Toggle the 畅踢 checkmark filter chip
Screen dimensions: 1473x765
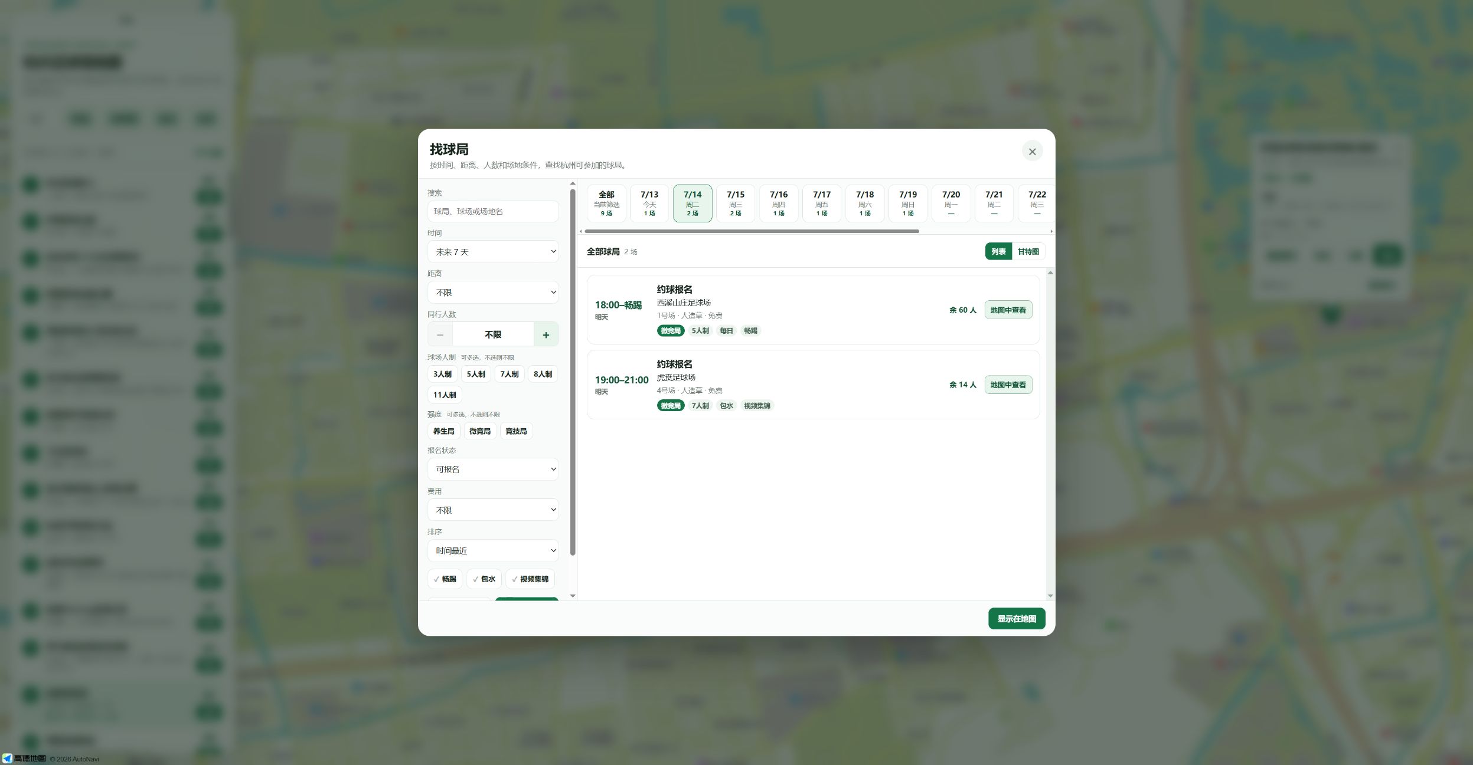coord(445,579)
